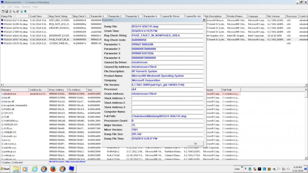Open Internet Explorer from the taskbar

(35, 169)
